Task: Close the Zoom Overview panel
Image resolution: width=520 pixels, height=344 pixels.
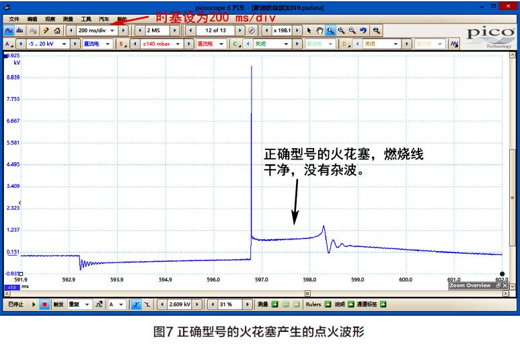Action: tap(505, 285)
